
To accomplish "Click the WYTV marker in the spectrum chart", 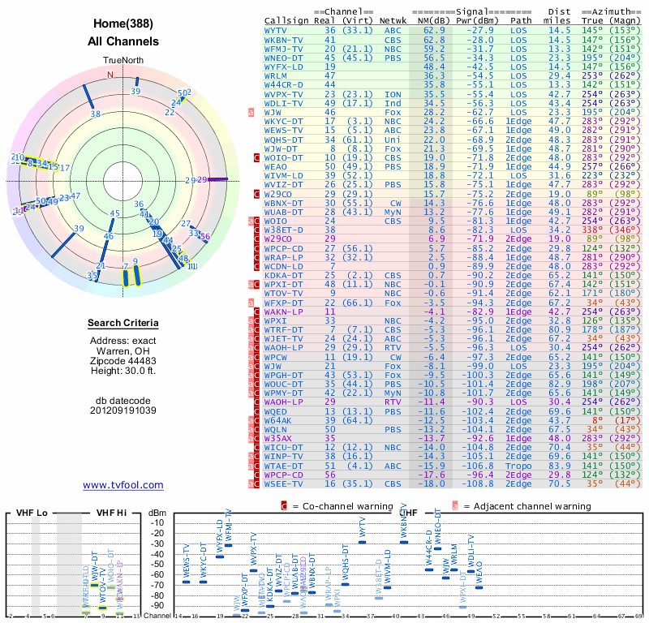I will [x=362, y=542].
